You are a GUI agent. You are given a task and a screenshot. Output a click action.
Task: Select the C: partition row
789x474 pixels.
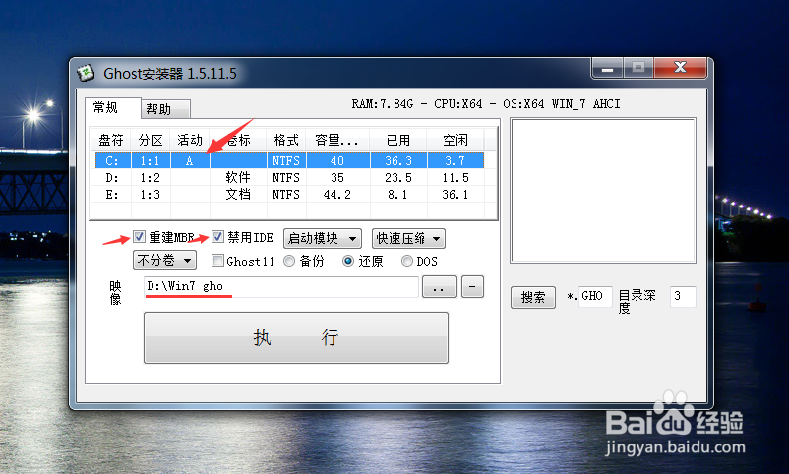click(290, 161)
